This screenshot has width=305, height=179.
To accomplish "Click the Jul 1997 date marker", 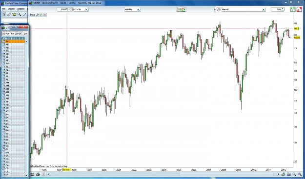I will point(67,169).
